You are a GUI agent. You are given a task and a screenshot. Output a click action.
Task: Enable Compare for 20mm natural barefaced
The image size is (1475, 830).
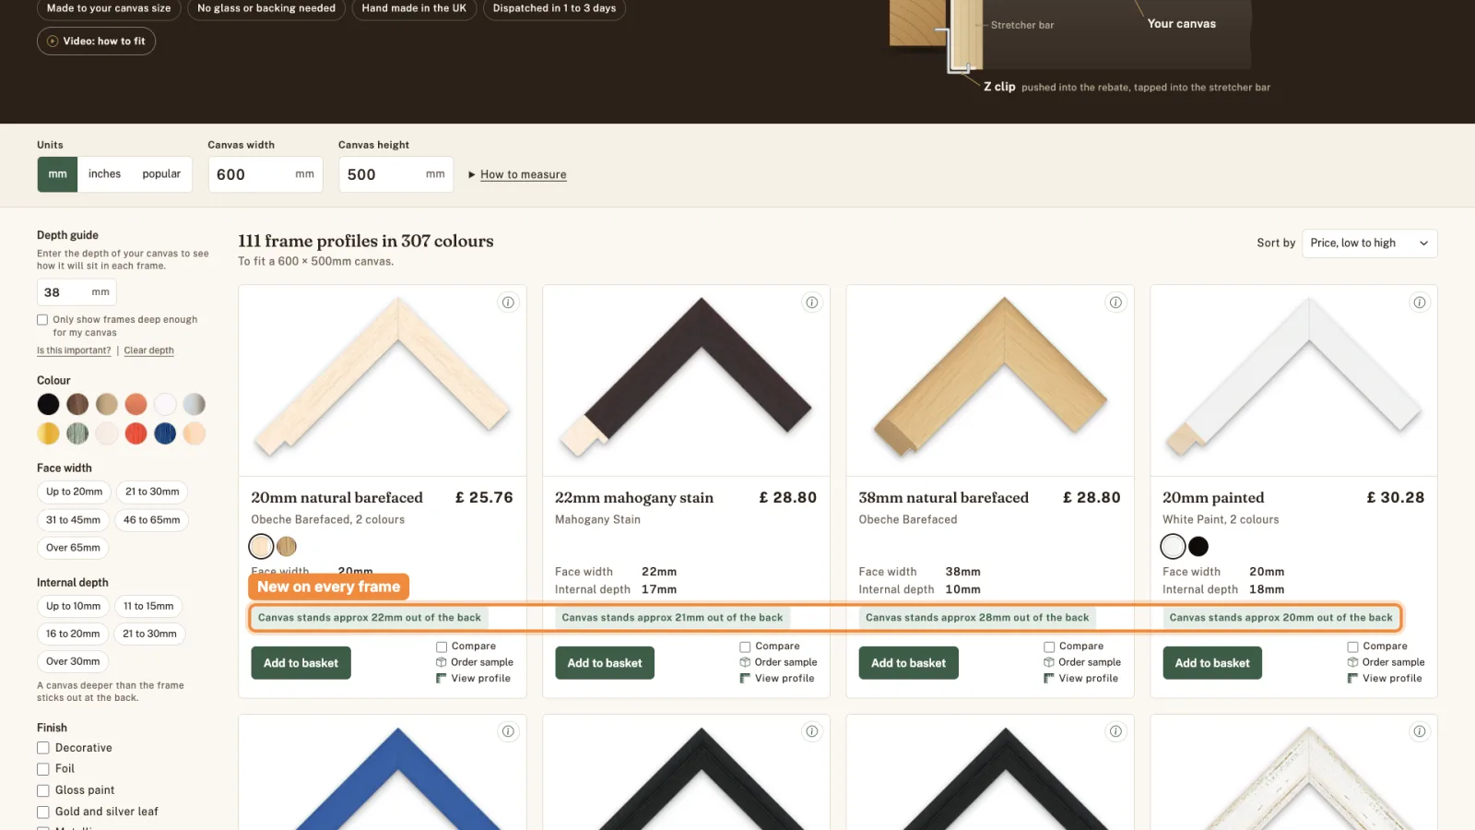[442, 647]
